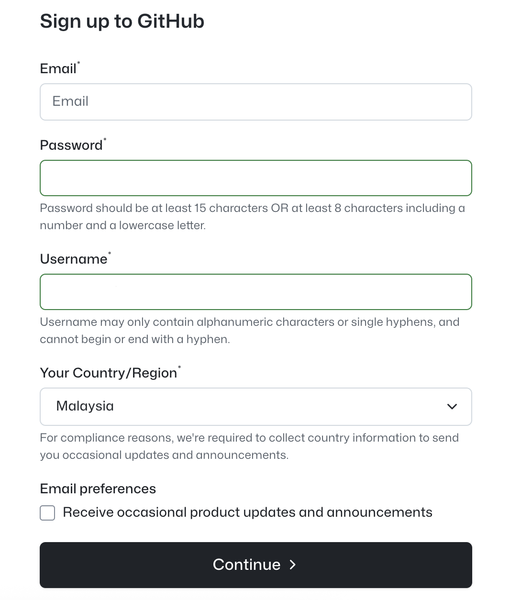Click the password requirements helper text

click(x=253, y=216)
